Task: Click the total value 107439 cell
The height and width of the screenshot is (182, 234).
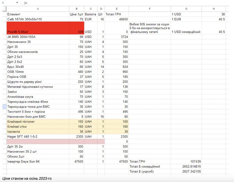Action: (186, 161)
